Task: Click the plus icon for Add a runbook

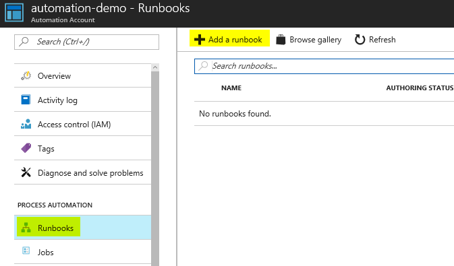Action: [x=200, y=40]
